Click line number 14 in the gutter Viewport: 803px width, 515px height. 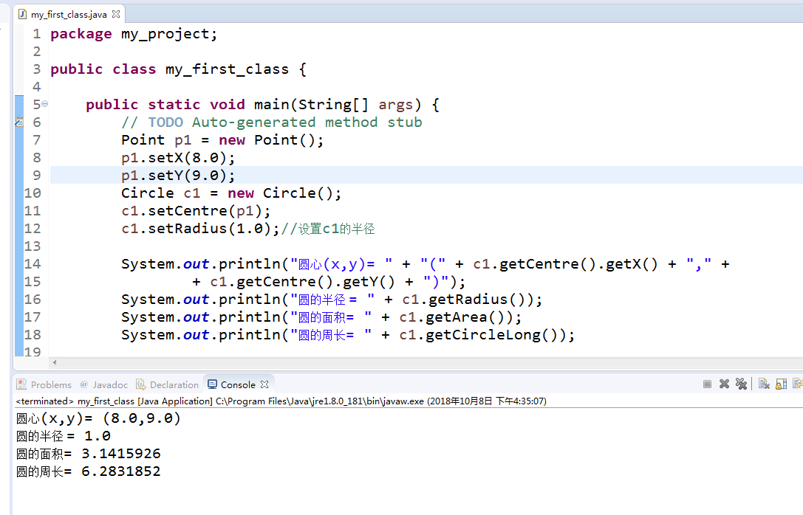(x=33, y=264)
